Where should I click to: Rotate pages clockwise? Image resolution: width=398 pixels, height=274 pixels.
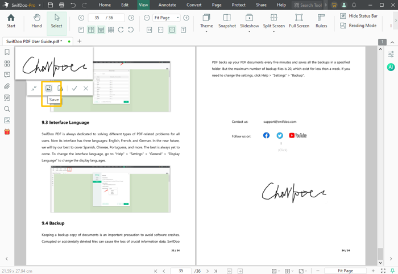[x=121, y=30]
